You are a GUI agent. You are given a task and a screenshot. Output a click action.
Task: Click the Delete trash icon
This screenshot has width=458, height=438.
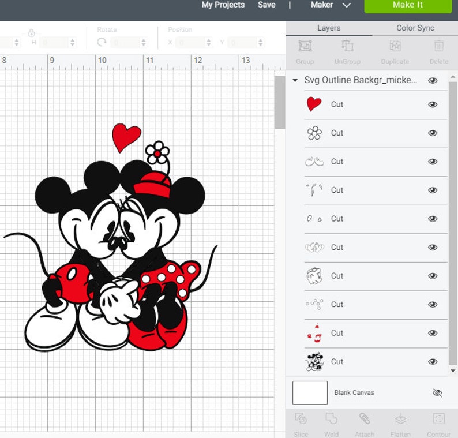click(x=439, y=46)
